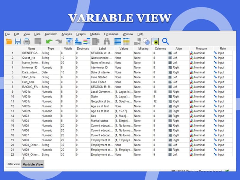Click the magnifying glass search icon
240x180 pixels.
(165, 41)
